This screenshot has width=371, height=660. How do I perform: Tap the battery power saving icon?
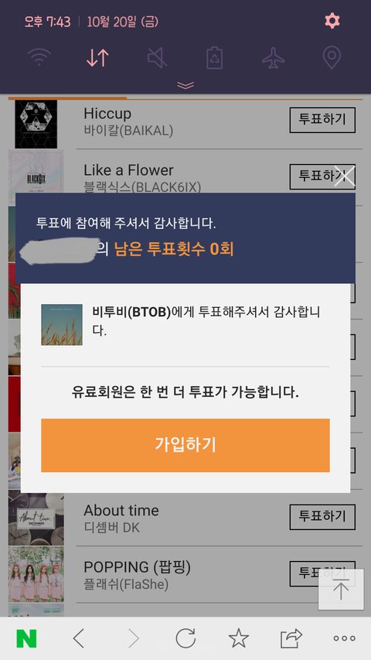[215, 58]
